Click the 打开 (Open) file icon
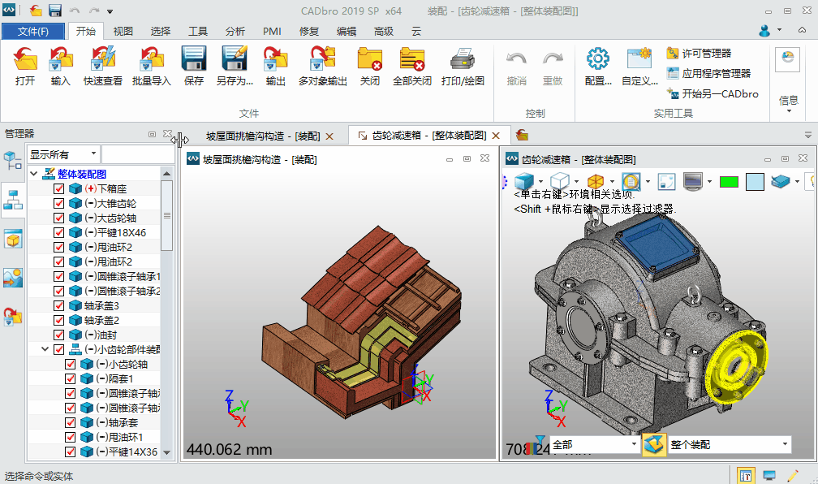The height and width of the screenshot is (484, 818). click(x=25, y=60)
